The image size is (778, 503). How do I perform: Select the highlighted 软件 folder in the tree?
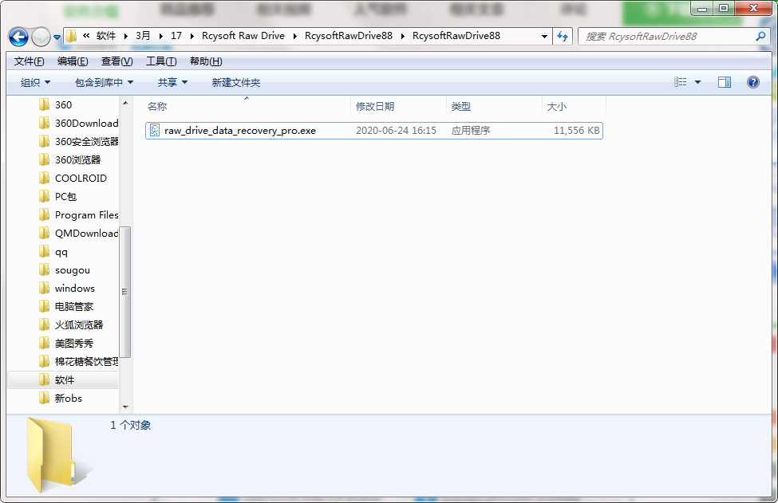65,380
